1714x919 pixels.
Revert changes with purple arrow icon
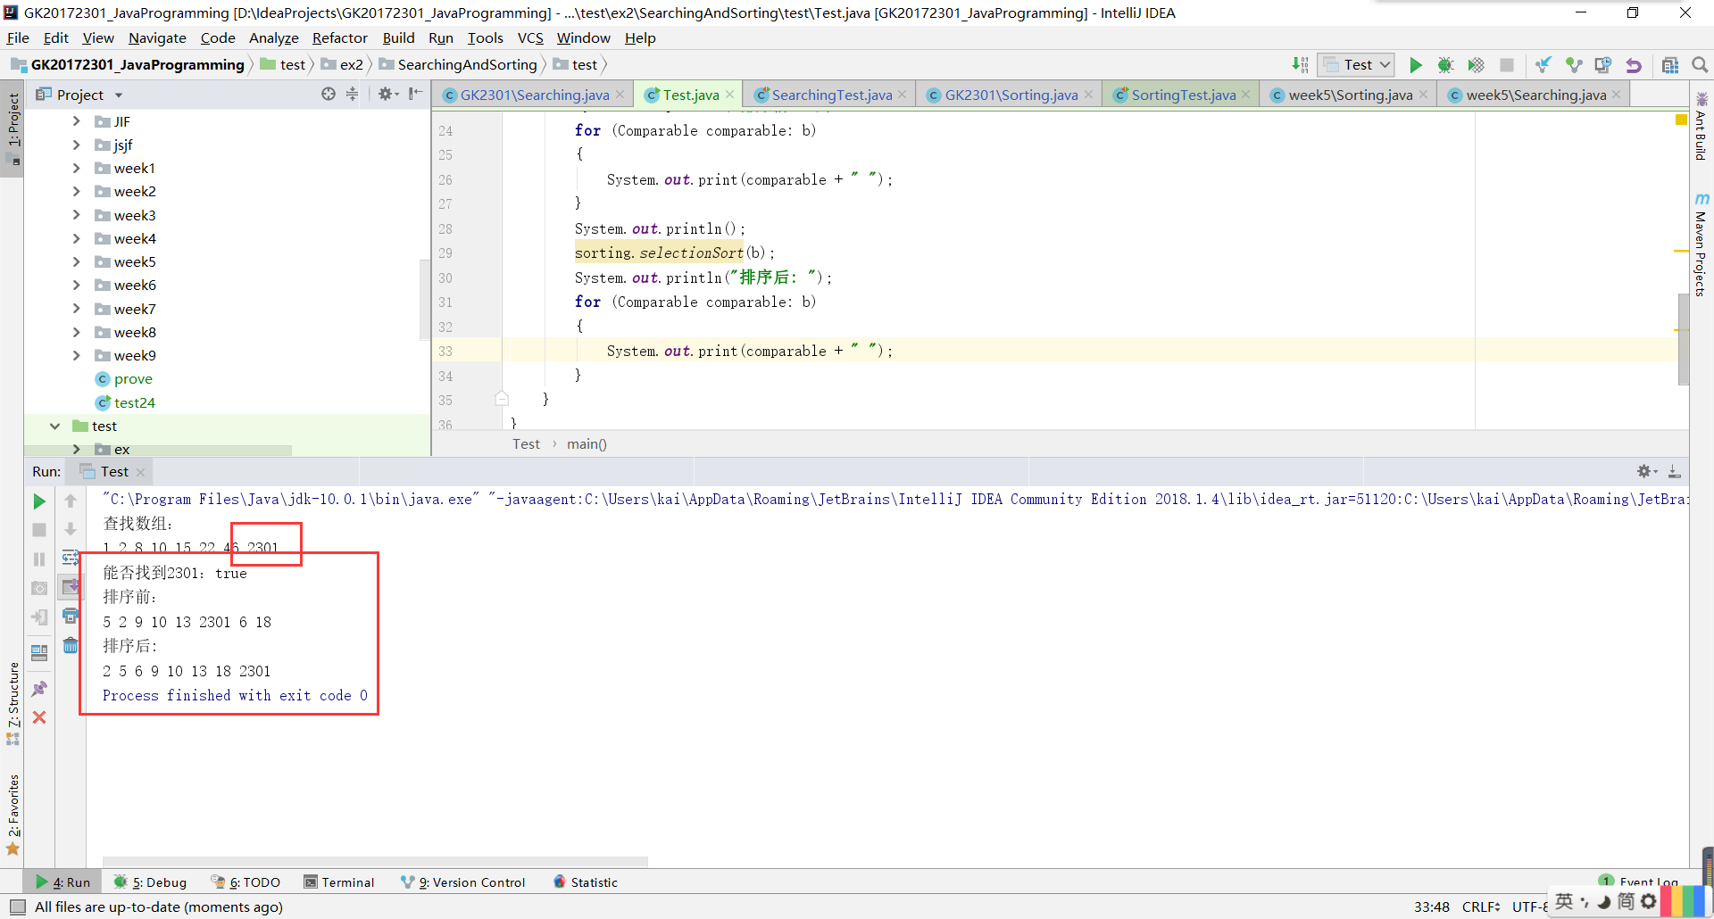pyautogui.click(x=1634, y=65)
